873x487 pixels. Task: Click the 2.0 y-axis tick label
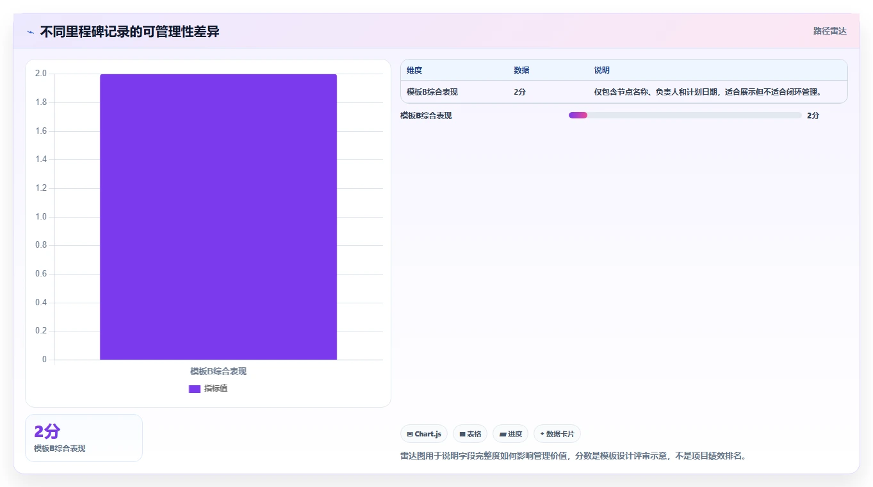pos(41,74)
